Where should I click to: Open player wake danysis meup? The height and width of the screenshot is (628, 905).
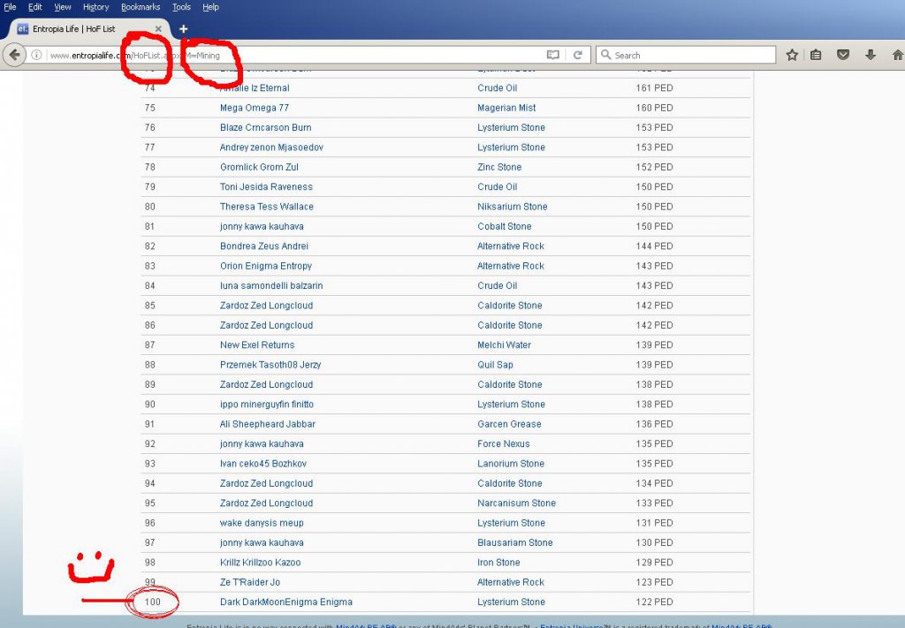click(x=262, y=523)
